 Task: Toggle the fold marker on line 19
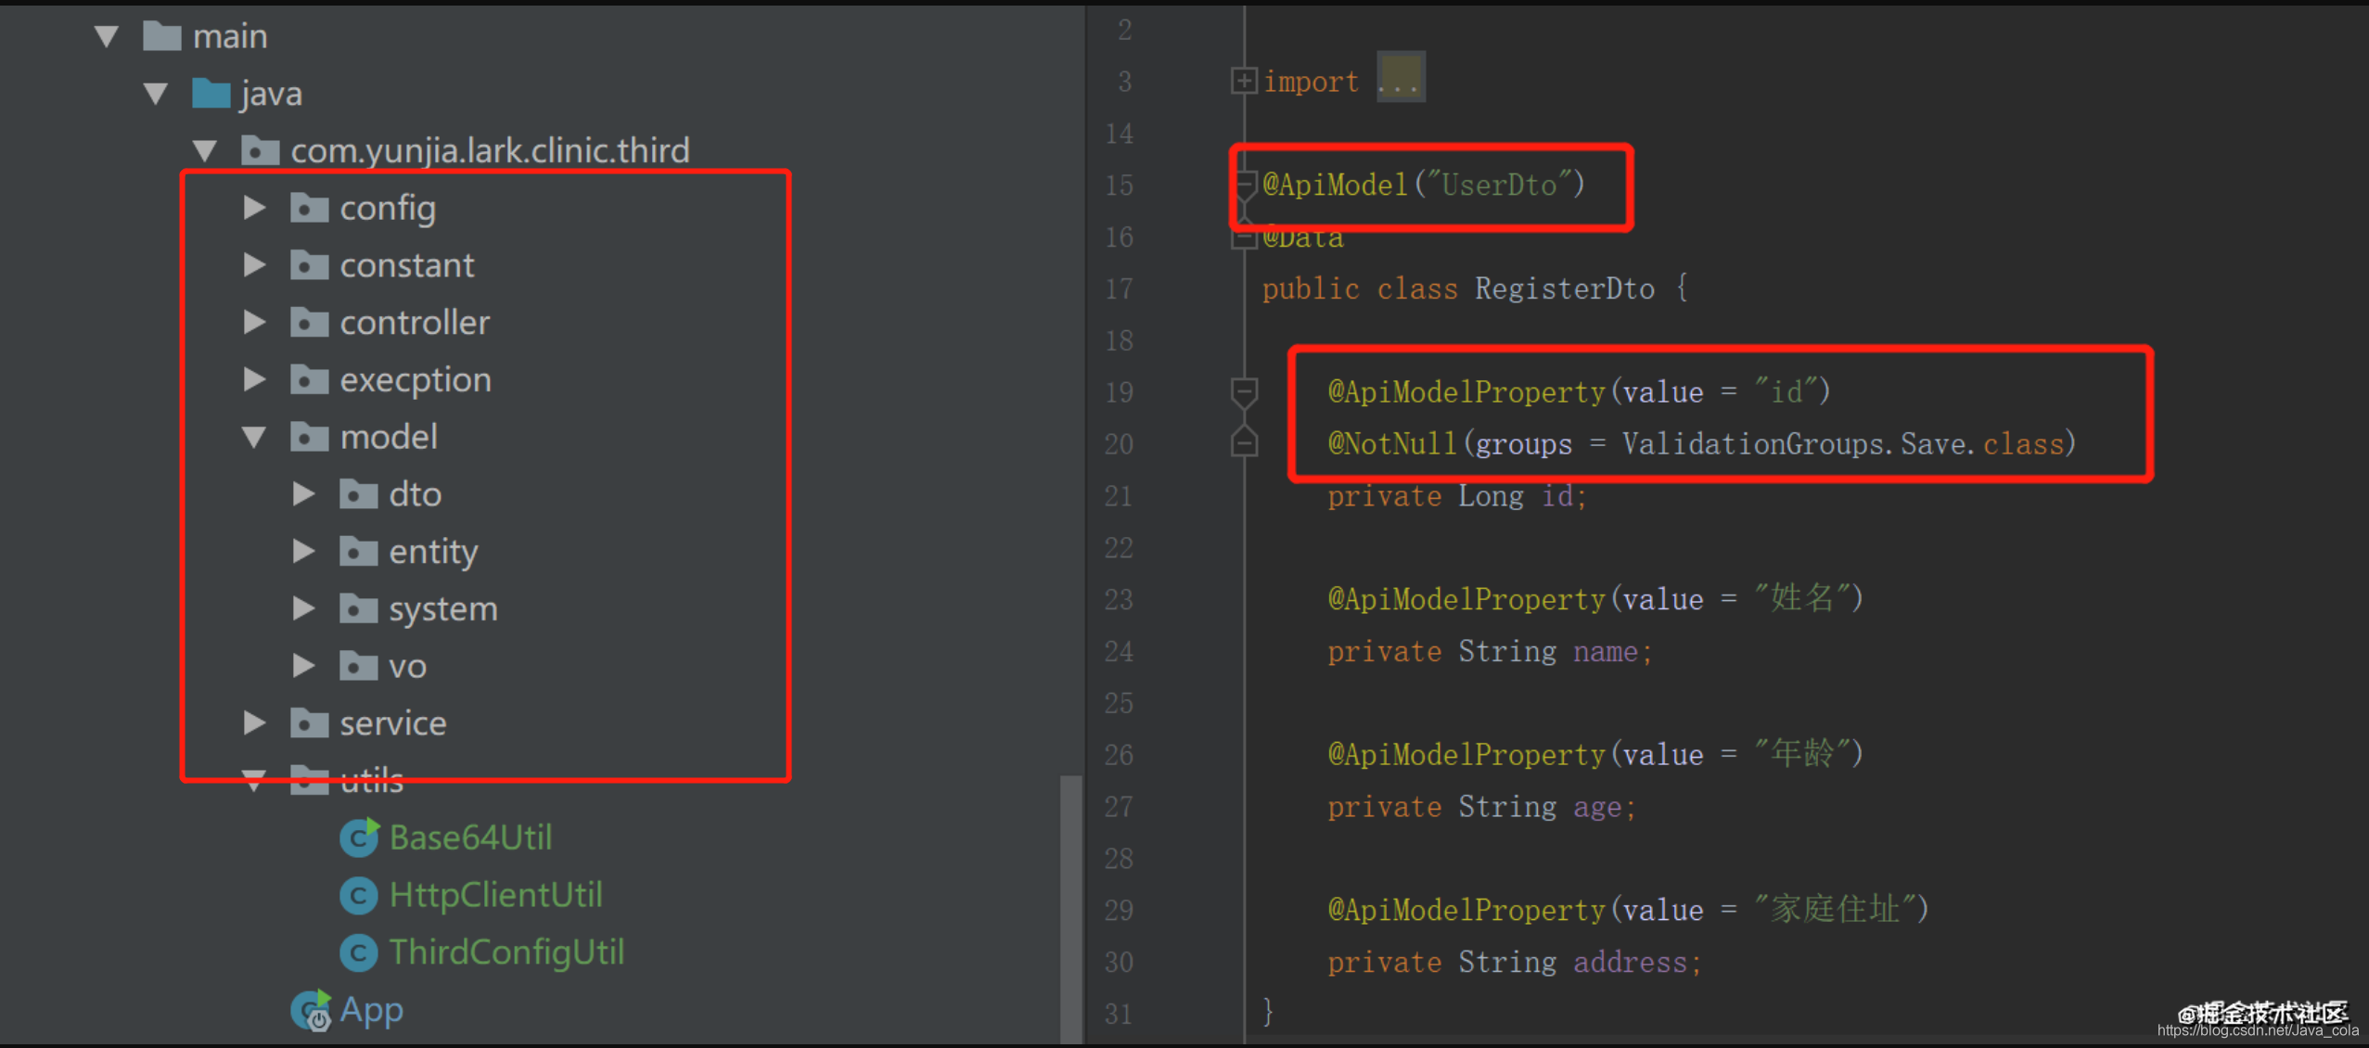coord(1244,392)
